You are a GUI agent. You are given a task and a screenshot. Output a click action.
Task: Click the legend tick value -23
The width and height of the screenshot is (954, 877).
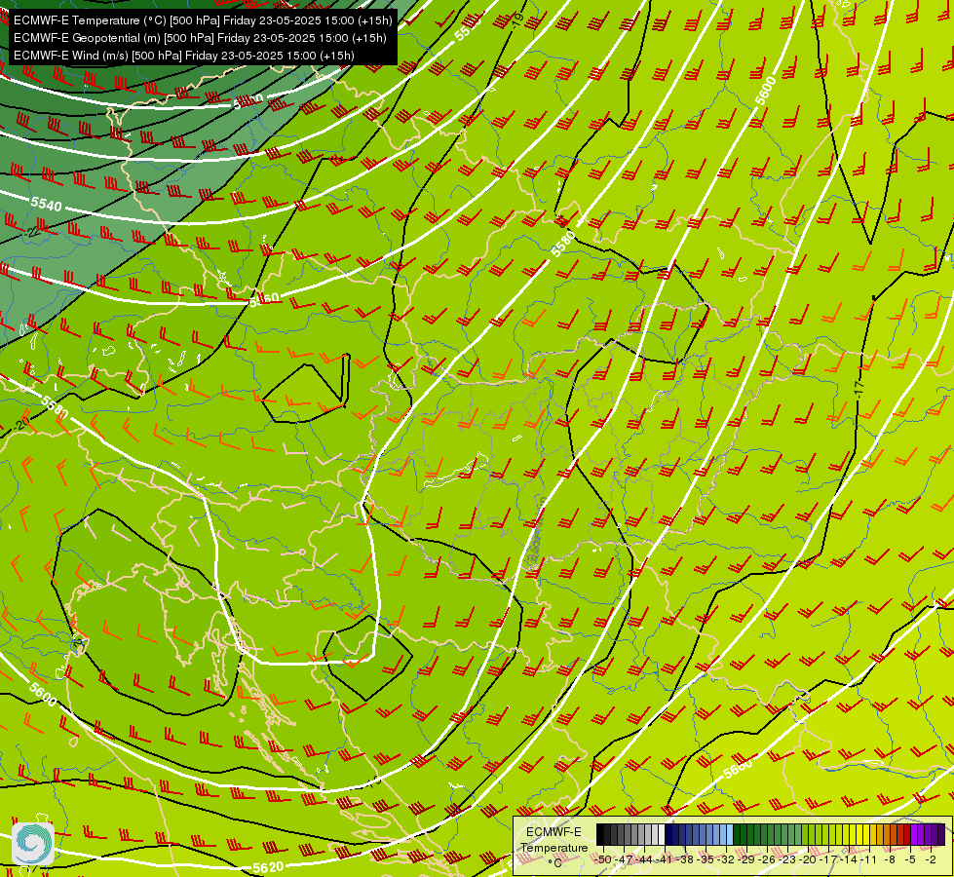788,859
